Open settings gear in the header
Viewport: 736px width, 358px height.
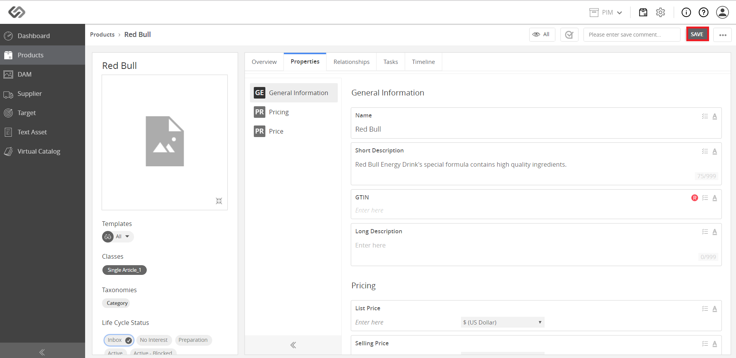click(x=661, y=12)
